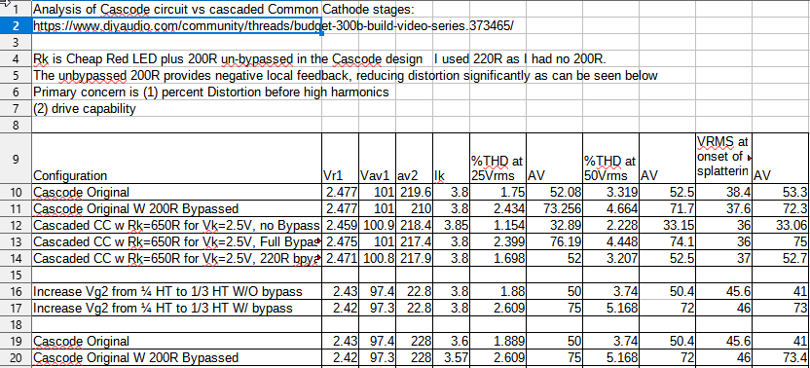Select the 2.228 %THD cell
The image size is (810, 368).
(x=610, y=225)
